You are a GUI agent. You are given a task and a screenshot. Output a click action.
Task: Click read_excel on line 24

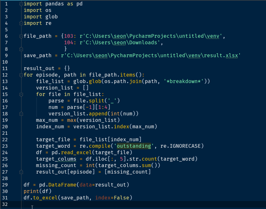tap(76, 152)
